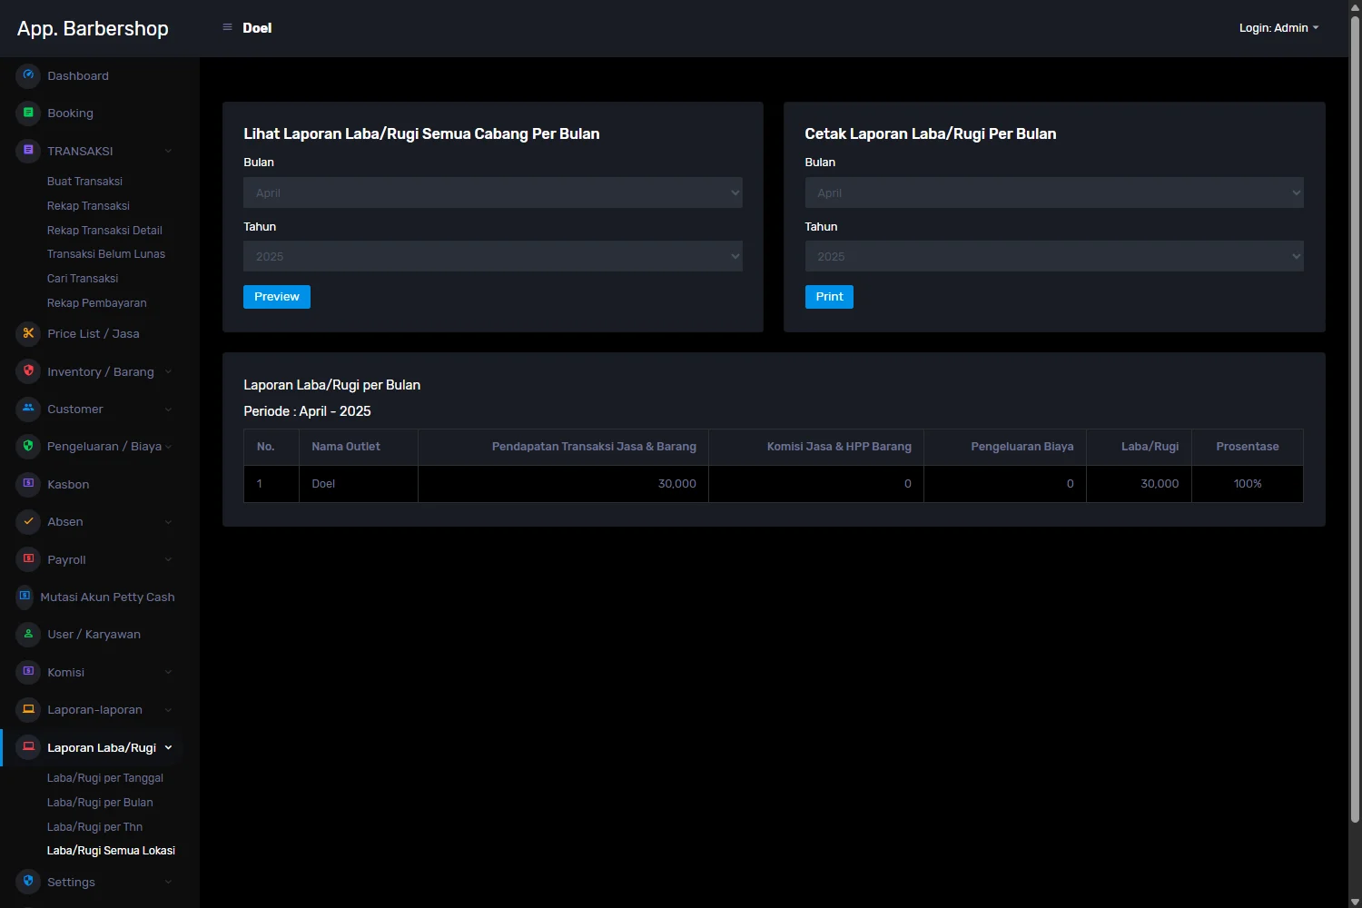Image resolution: width=1362 pixels, height=908 pixels.
Task: Expand the Customer submenu chevron
Action: tap(168, 410)
